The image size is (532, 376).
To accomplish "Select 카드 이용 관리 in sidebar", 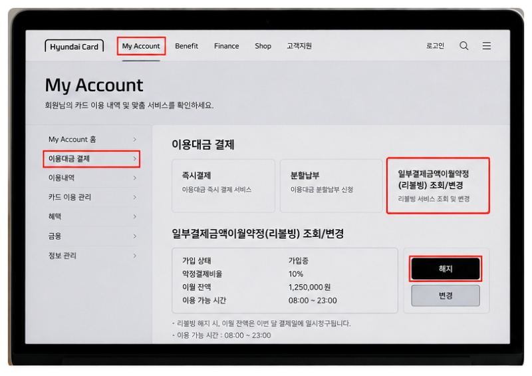I will [92, 197].
